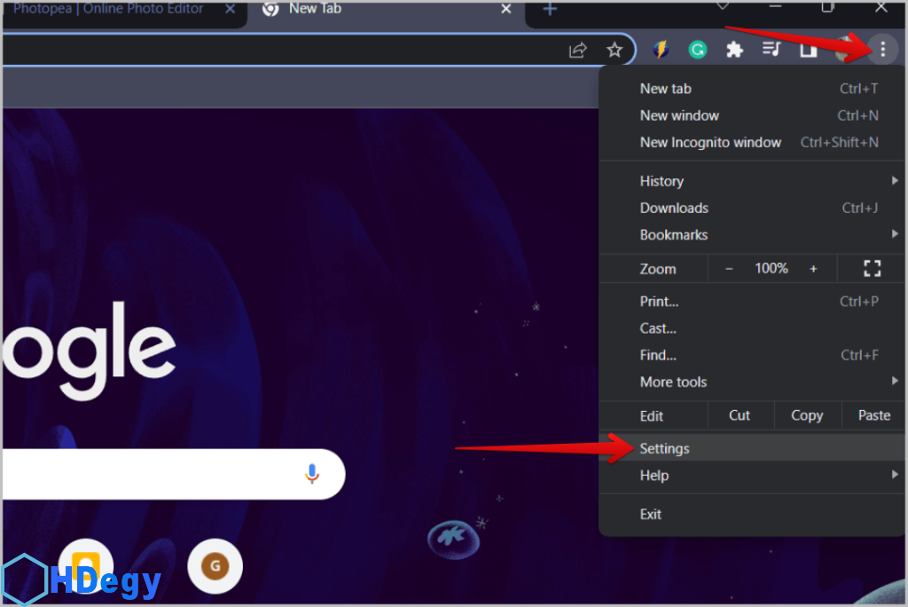Open Settings from the Chrome menu
Image resolution: width=908 pixels, height=607 pixels.
click(x=665, y=448)
